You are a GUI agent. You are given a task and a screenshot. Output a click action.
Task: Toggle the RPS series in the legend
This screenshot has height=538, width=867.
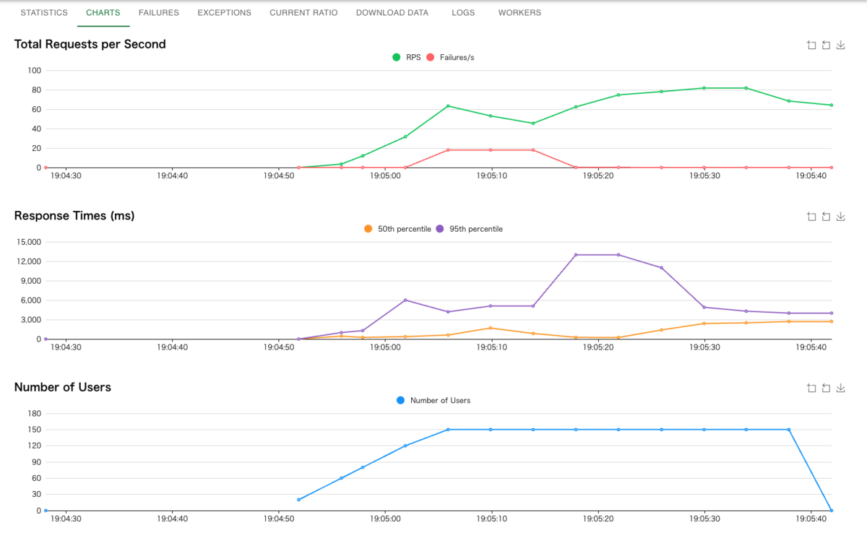407,57
